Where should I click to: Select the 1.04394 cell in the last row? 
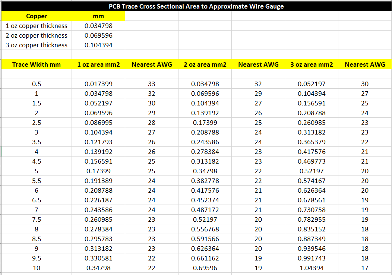pos(312,268)
